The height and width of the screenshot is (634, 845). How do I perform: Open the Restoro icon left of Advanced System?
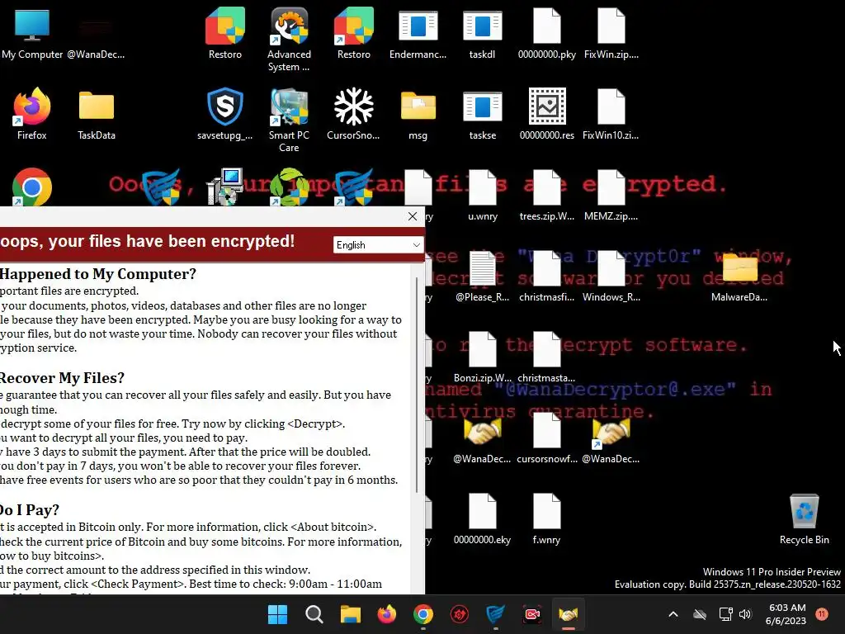tap(224, 34)
